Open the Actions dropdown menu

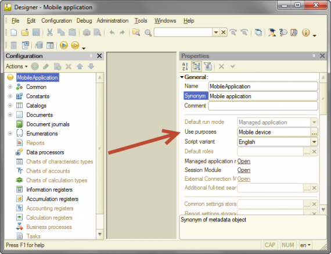tap(17, 66)
